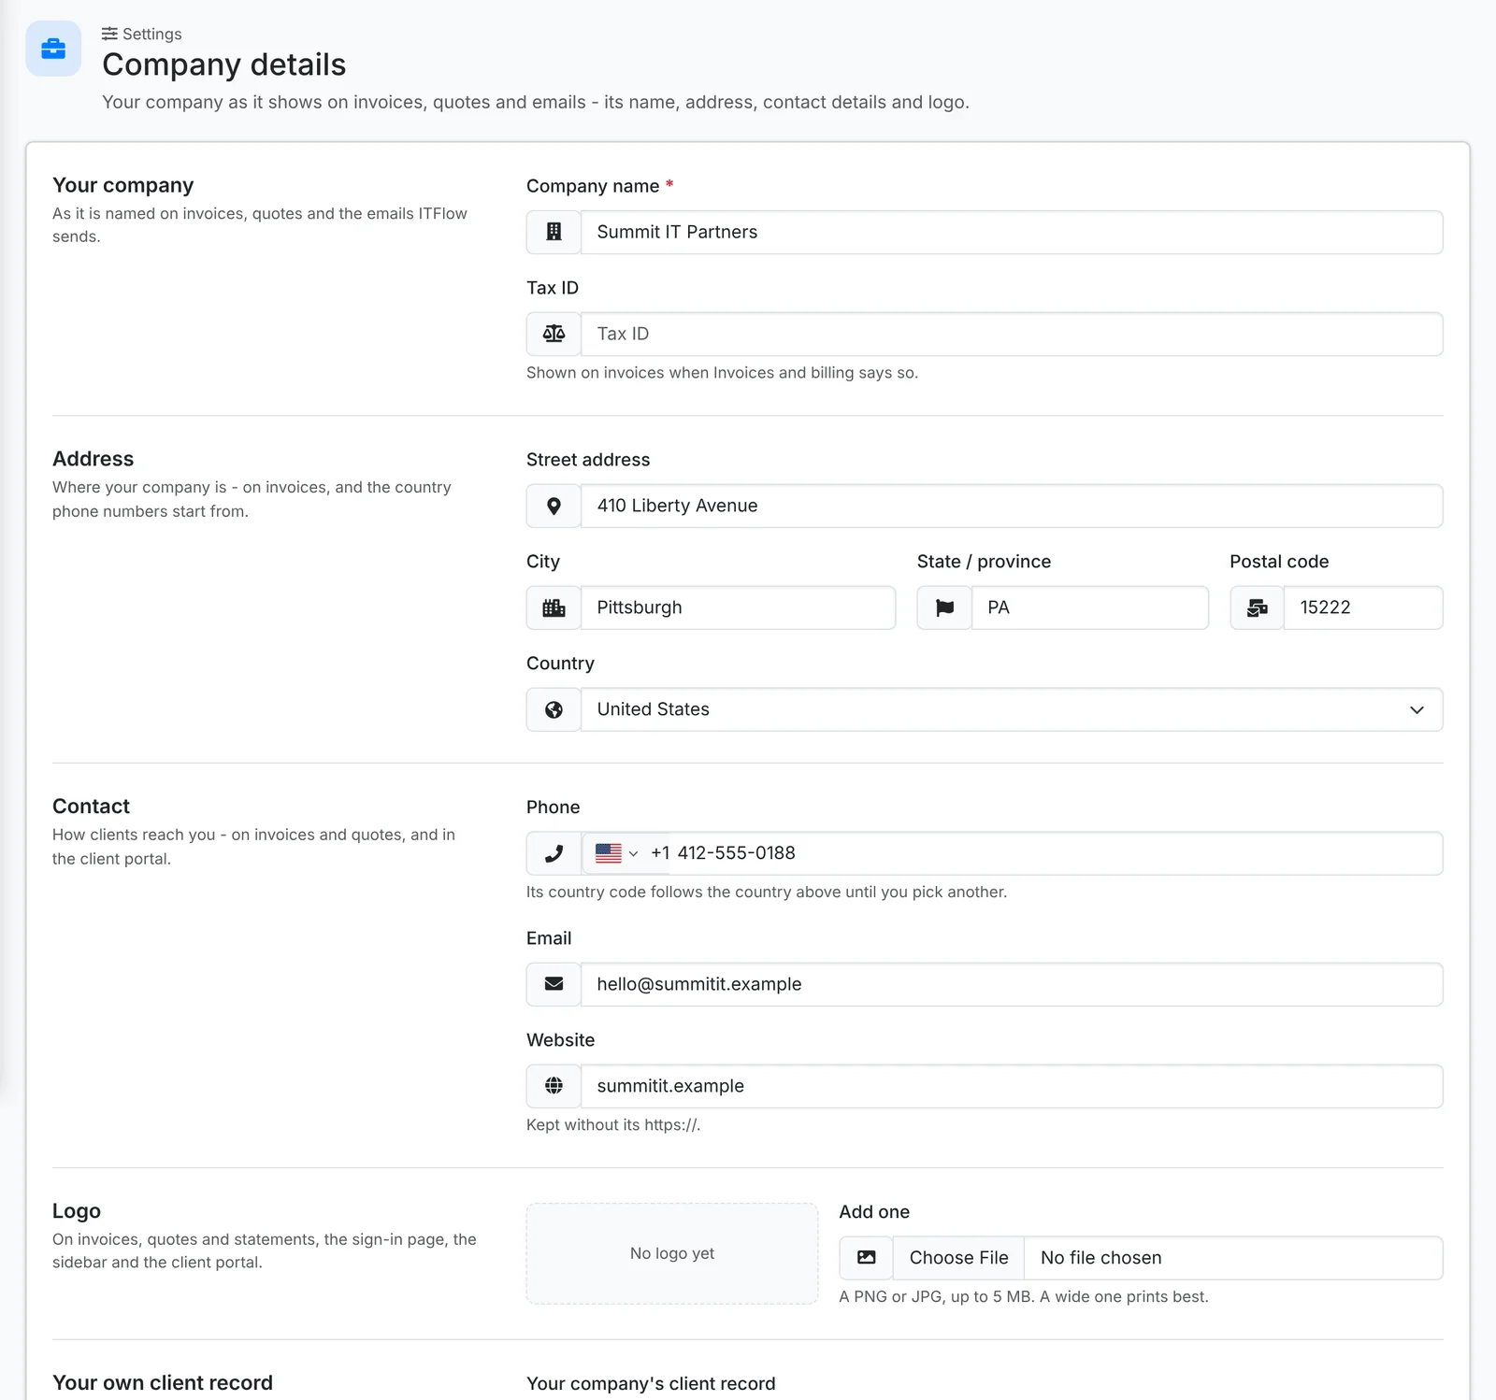Click the Settings breadcrumb link
Screen dimensions: 1496x1400
[x=142, y=34]
